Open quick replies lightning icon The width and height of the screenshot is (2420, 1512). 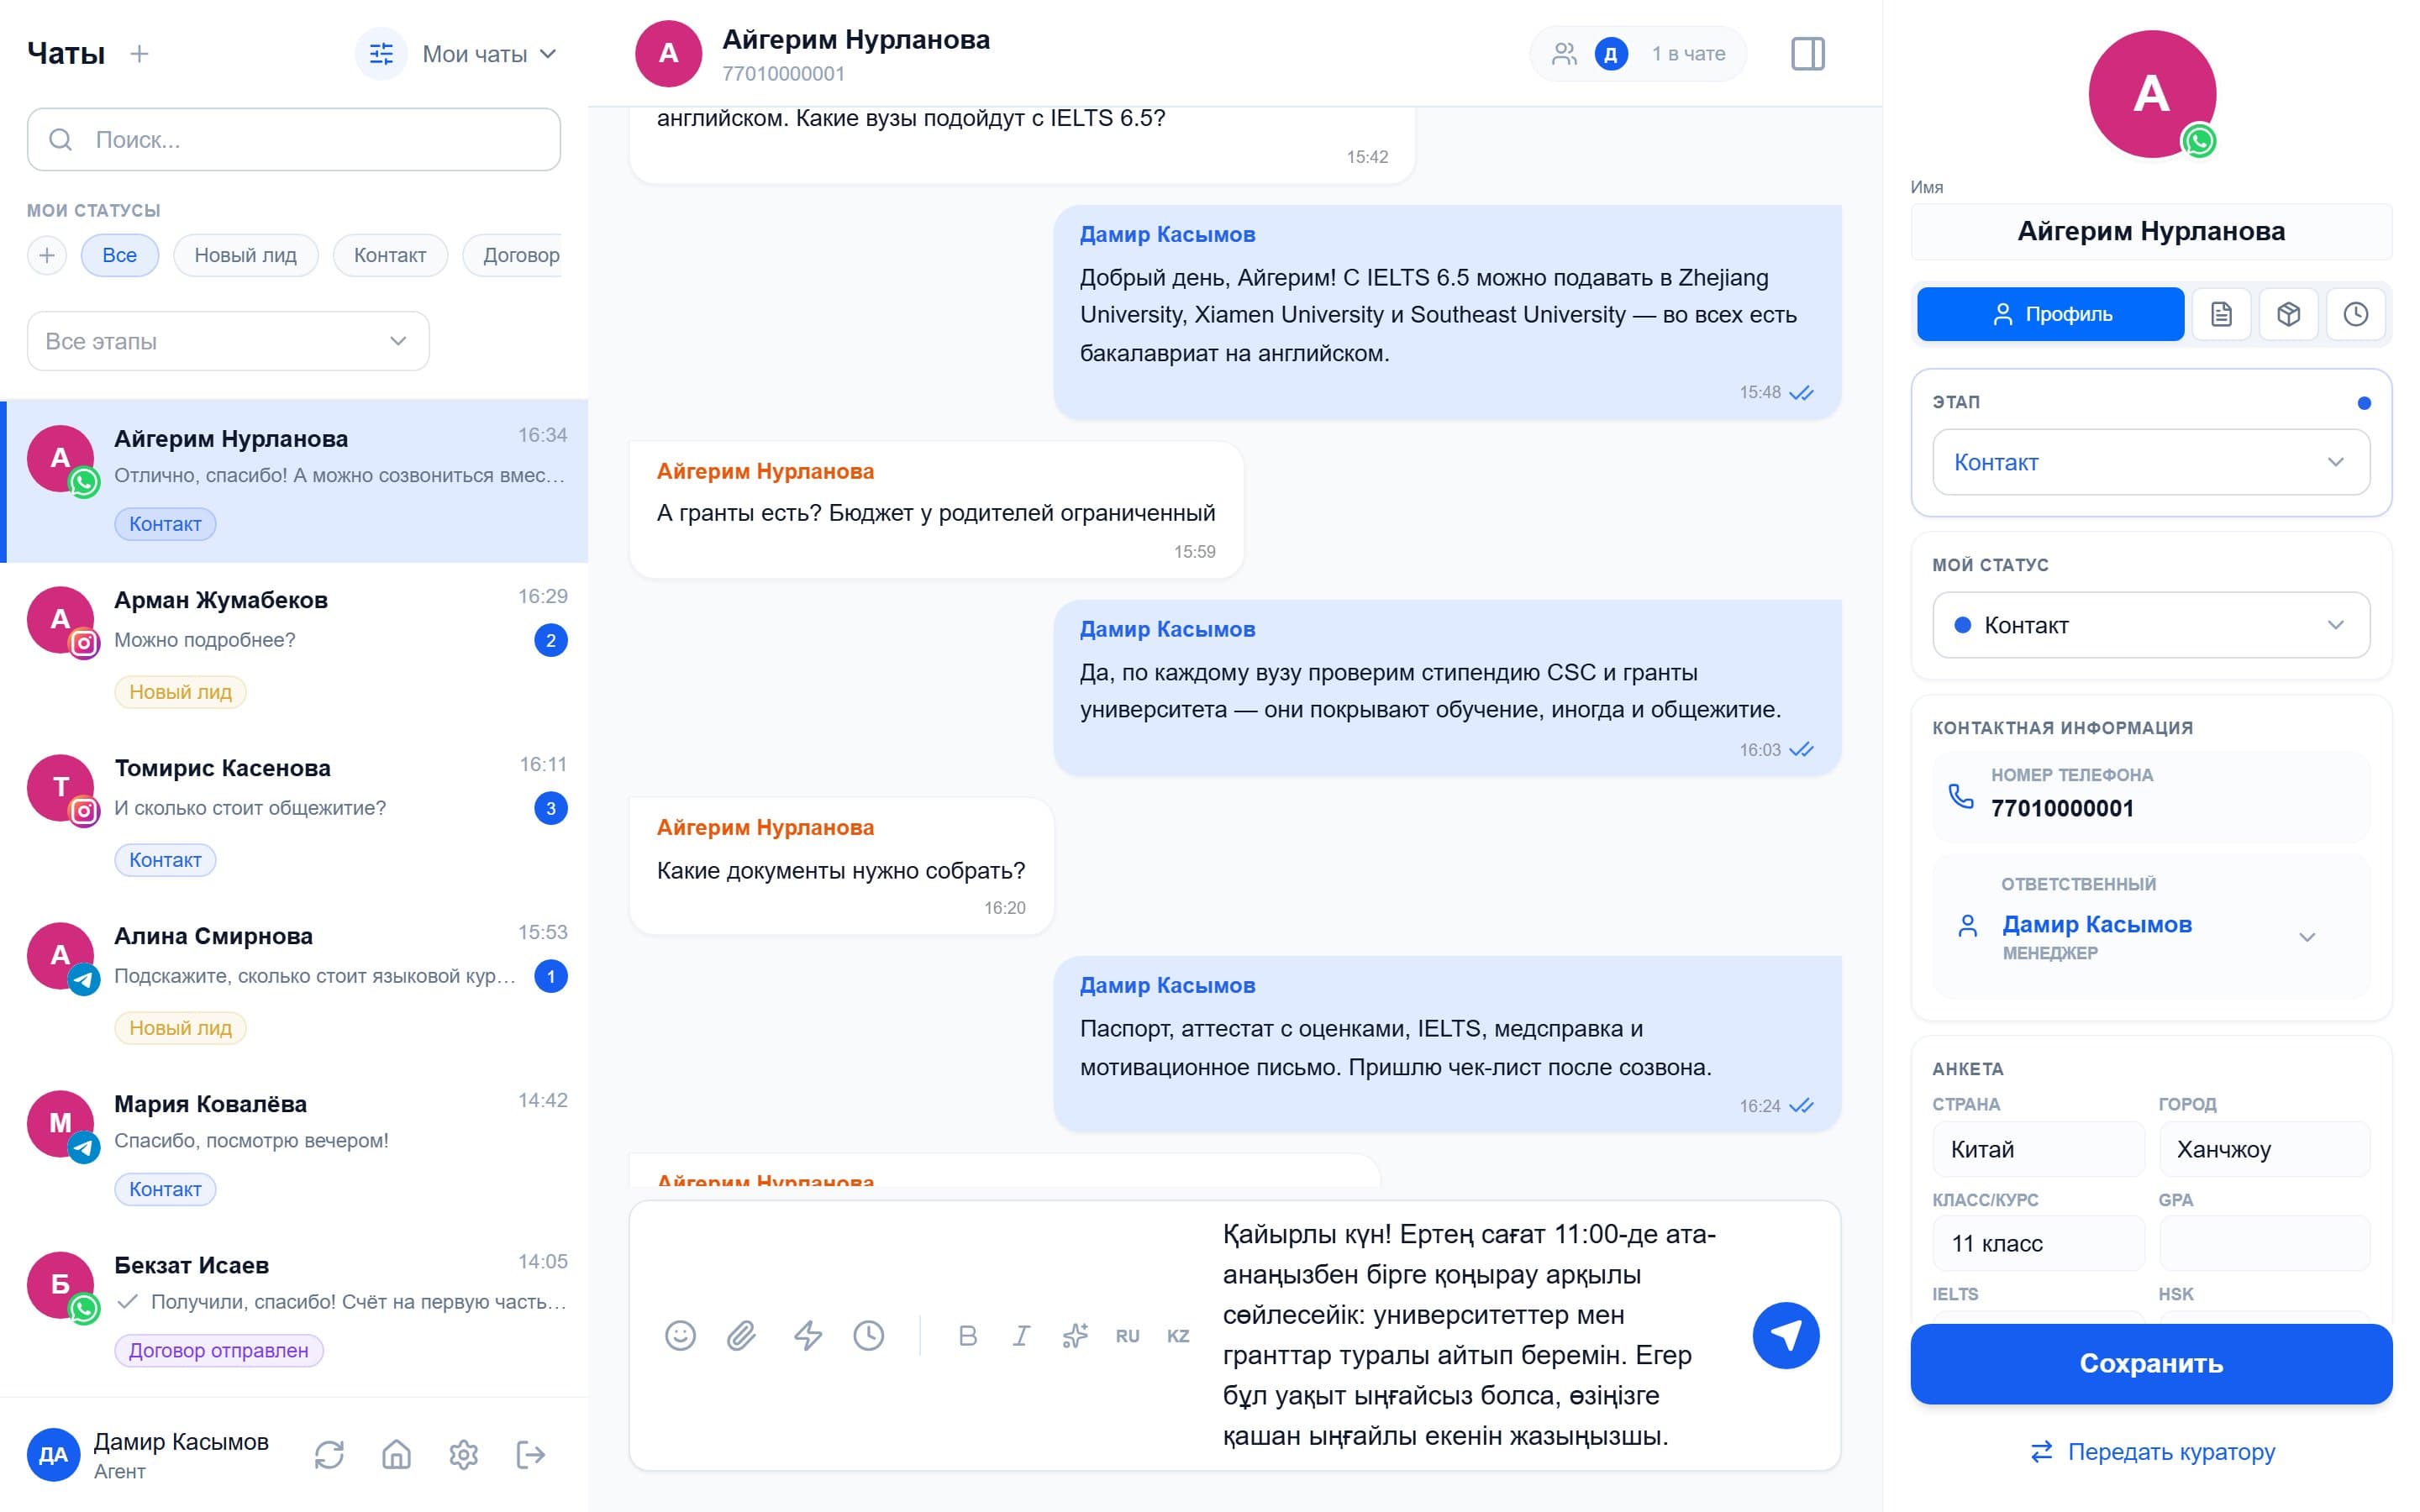coord(808,1335)
